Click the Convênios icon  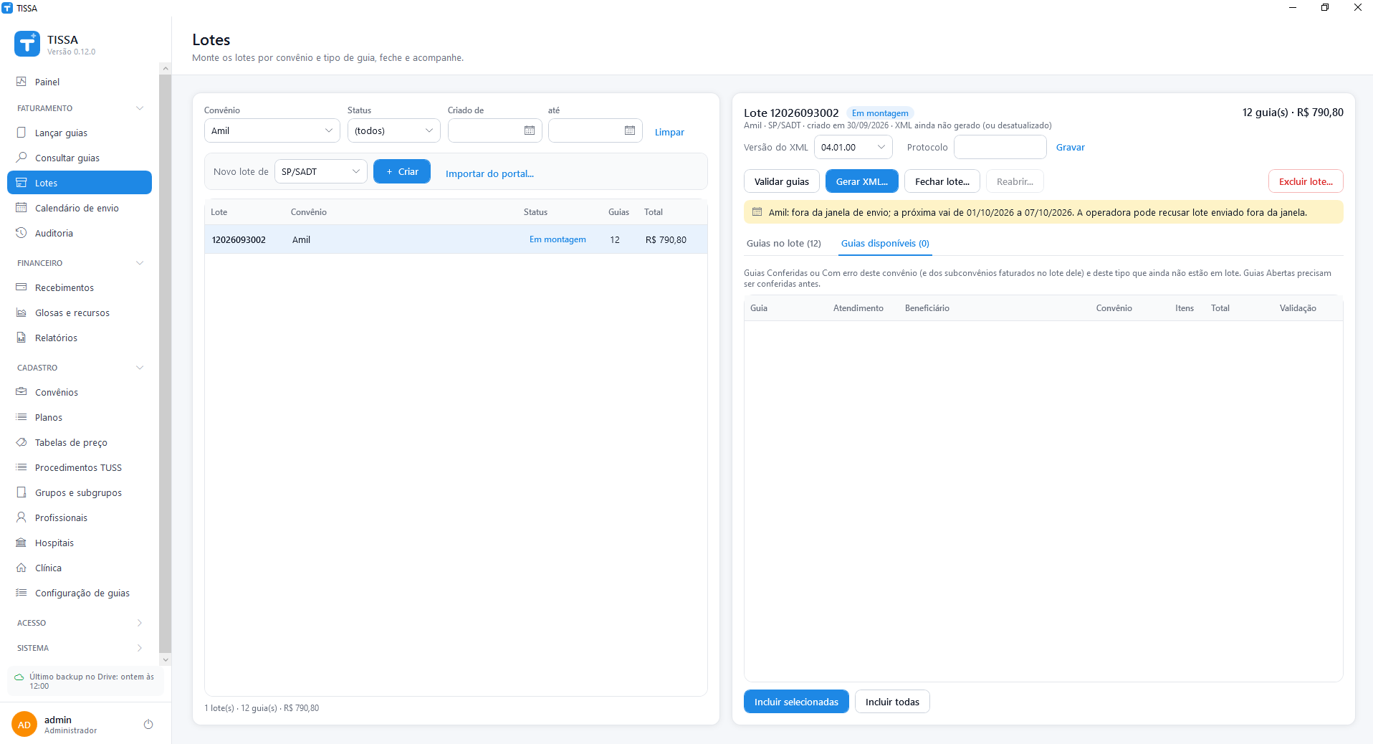tap(21, 392)
